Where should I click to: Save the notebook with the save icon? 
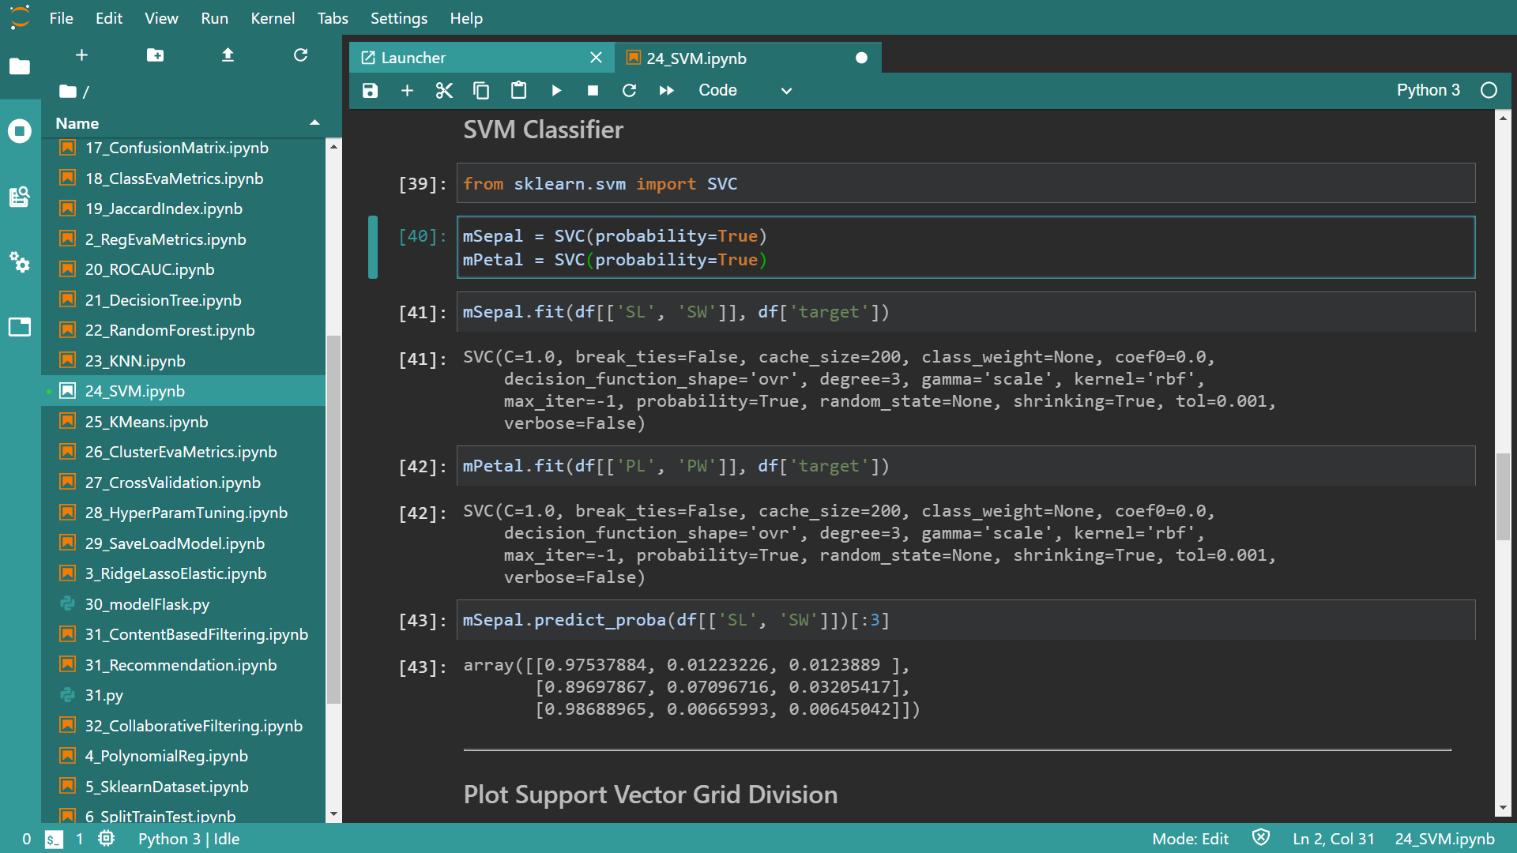370,90
